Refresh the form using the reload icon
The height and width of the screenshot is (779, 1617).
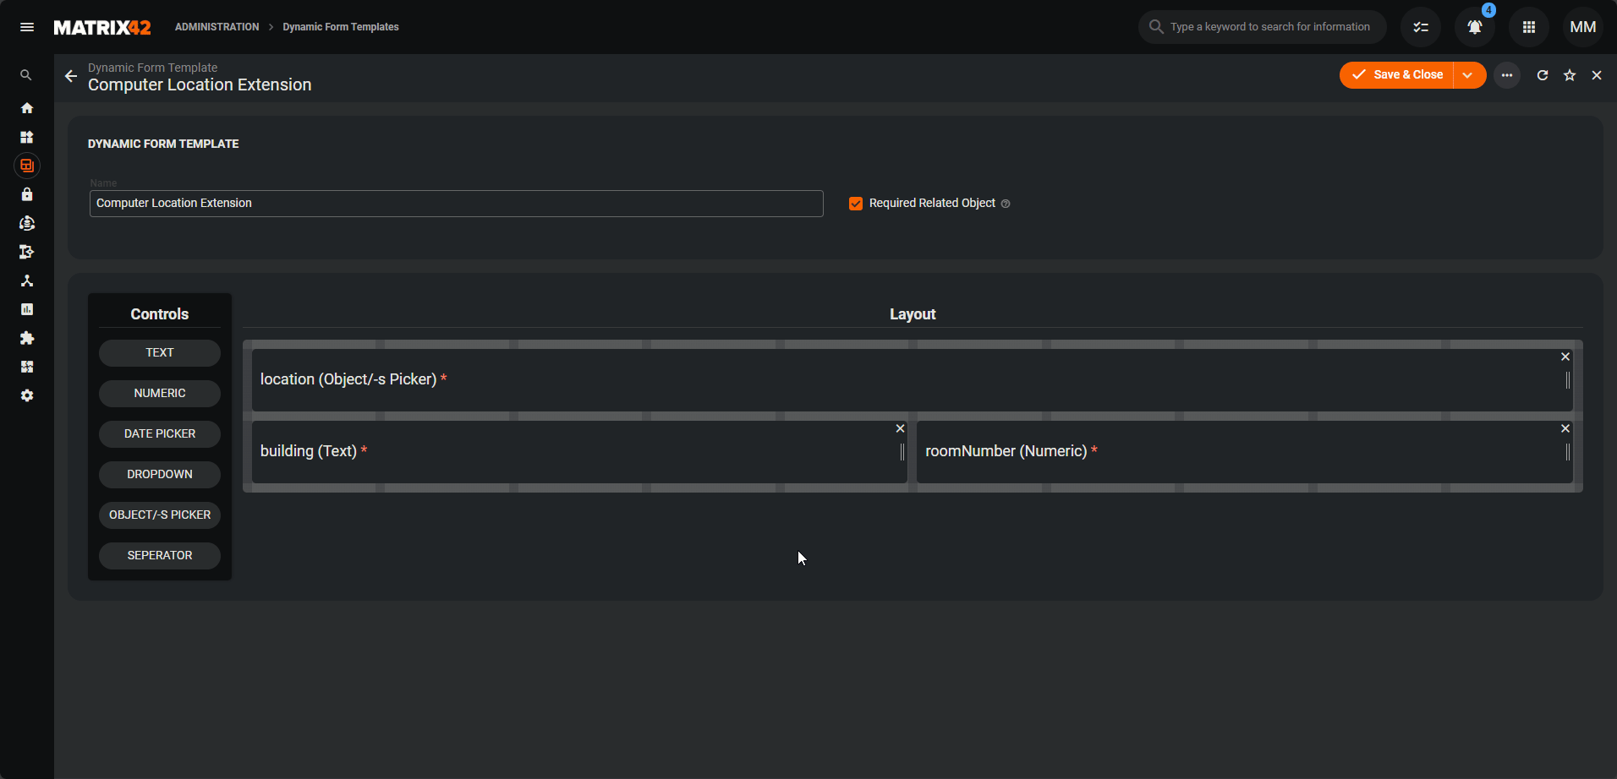[x=1543, y=75]
